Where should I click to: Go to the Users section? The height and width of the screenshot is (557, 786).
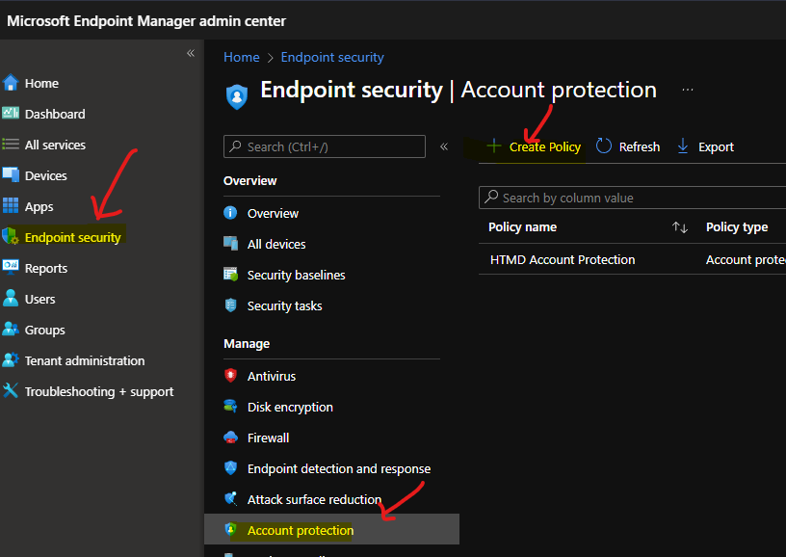click(40, 300)
